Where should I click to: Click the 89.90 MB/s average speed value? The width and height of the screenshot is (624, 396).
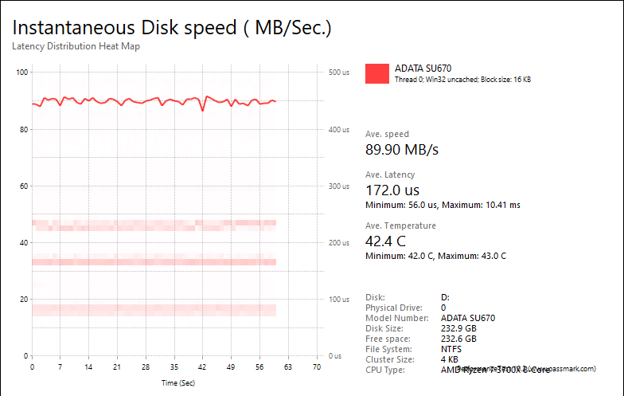pyautogui.click(x=401, y=150)
